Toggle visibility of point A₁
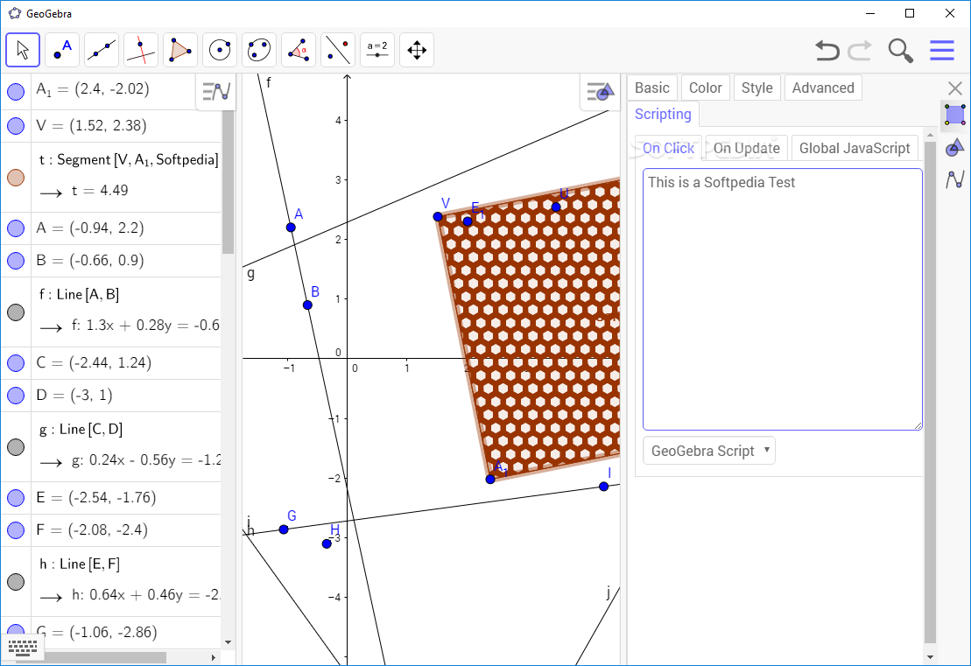Viewport: 971px width, 666px height. [16, 92]
